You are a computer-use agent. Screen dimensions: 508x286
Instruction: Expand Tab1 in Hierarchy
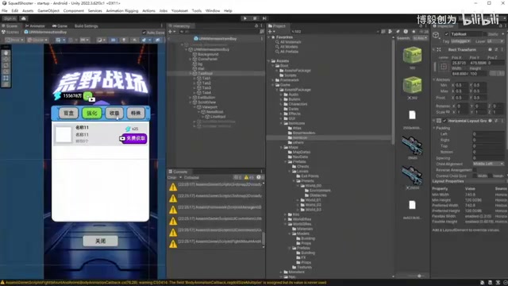click(x=194, y=78)
